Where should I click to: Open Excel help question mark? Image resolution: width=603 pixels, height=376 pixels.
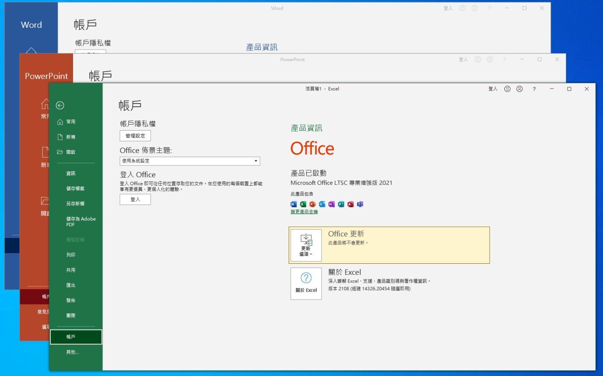534,89
